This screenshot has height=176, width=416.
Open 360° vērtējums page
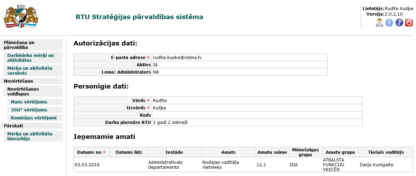click(35, 110)
